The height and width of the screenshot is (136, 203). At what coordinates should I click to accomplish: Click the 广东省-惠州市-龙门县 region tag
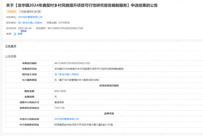[30, 12]
